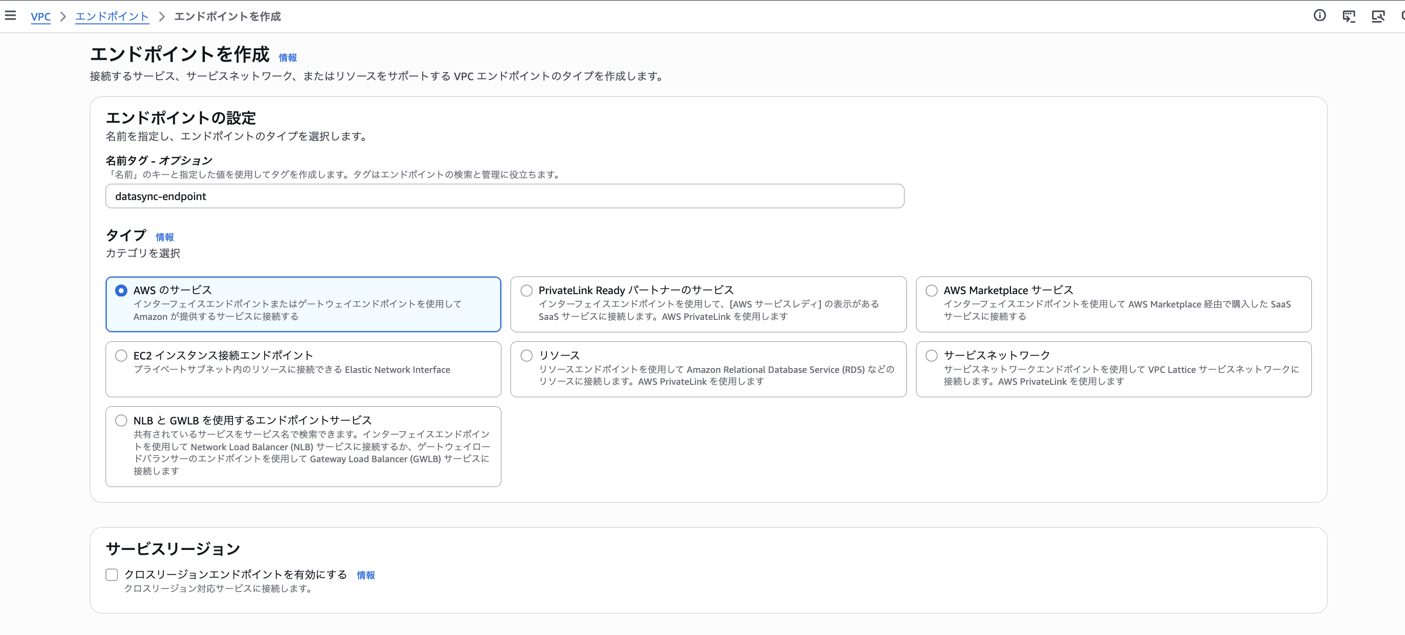Open AWS CloudShell from the top toolbar
The width and height of the screenshot is (1405, 635).
[x=1350, y=17]
